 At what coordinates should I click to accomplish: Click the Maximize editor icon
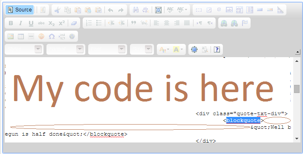[x=194, y=49]
